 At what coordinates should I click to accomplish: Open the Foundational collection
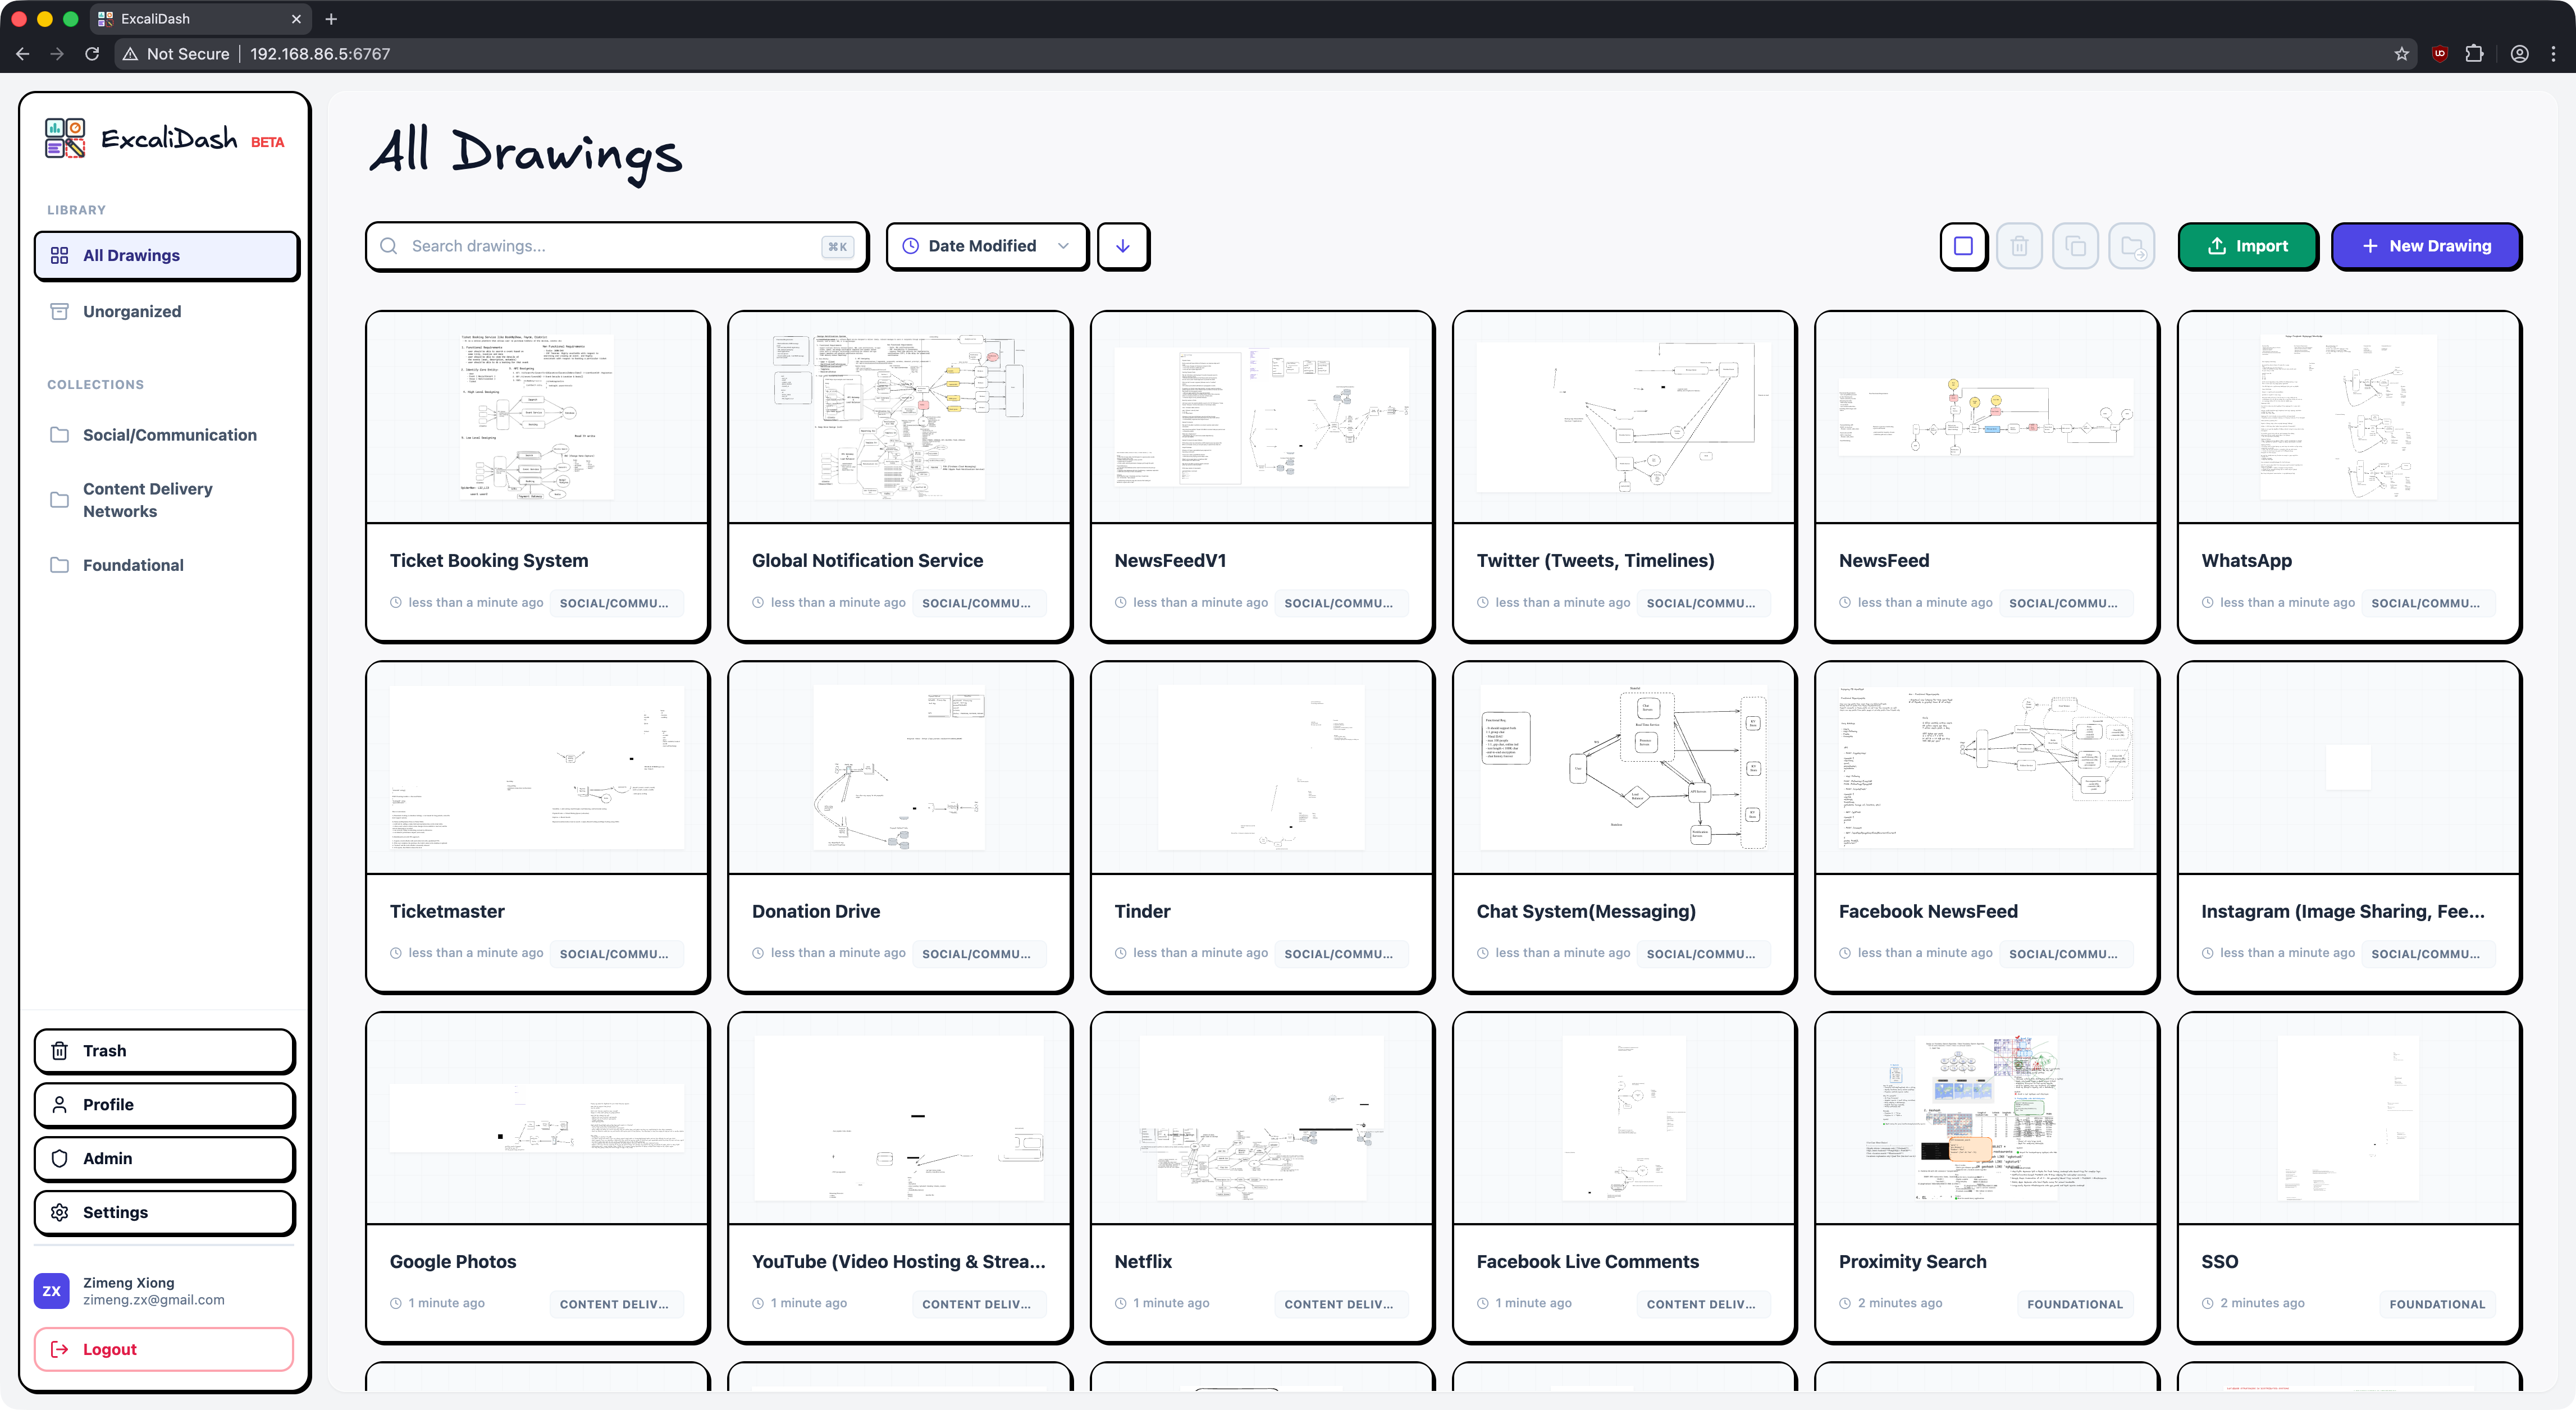pos(133,565)
